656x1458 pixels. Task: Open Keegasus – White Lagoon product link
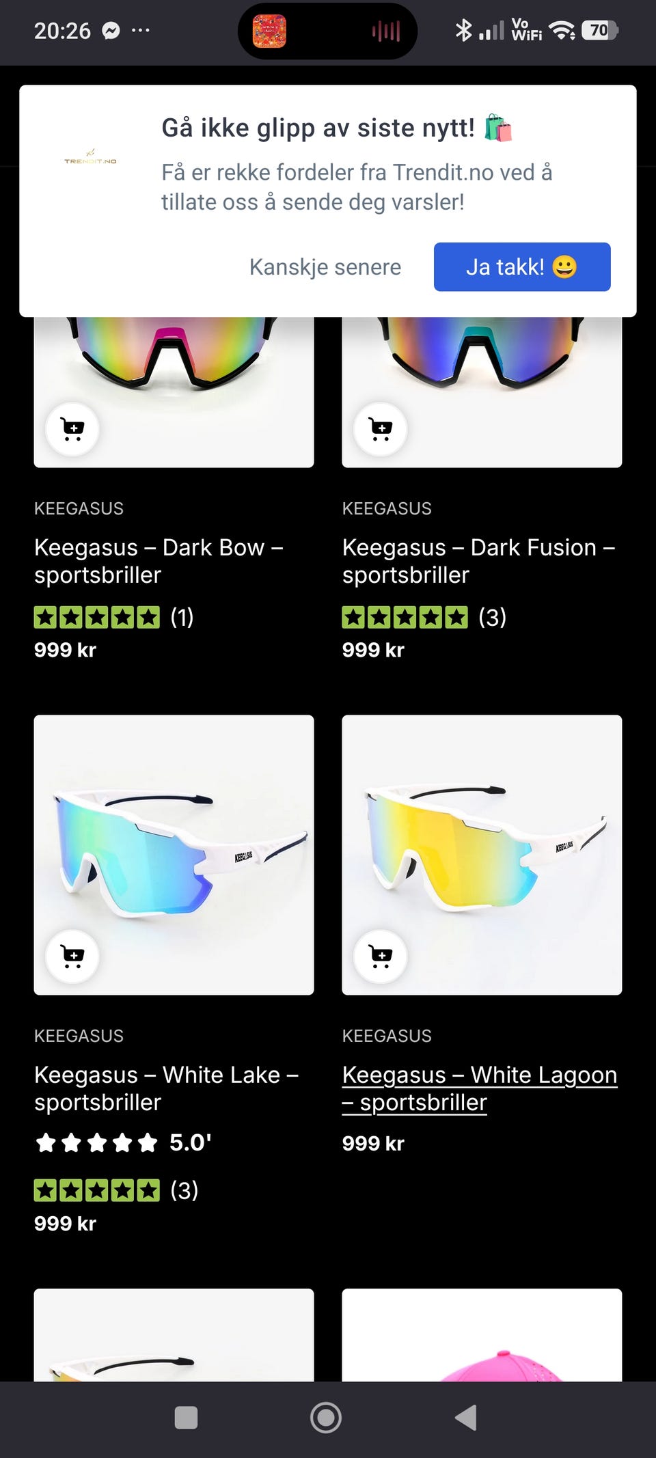[480, 1088]
